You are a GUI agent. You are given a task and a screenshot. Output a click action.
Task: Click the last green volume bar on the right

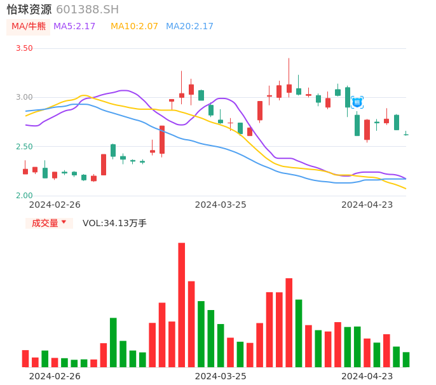[x=406, y=360]
